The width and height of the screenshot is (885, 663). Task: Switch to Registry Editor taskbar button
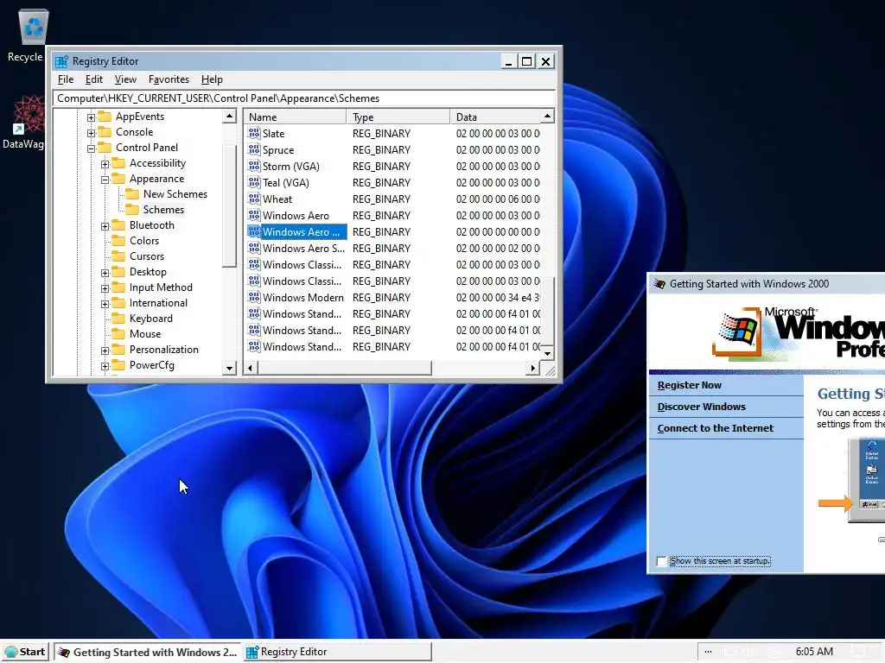coord(337,652)
